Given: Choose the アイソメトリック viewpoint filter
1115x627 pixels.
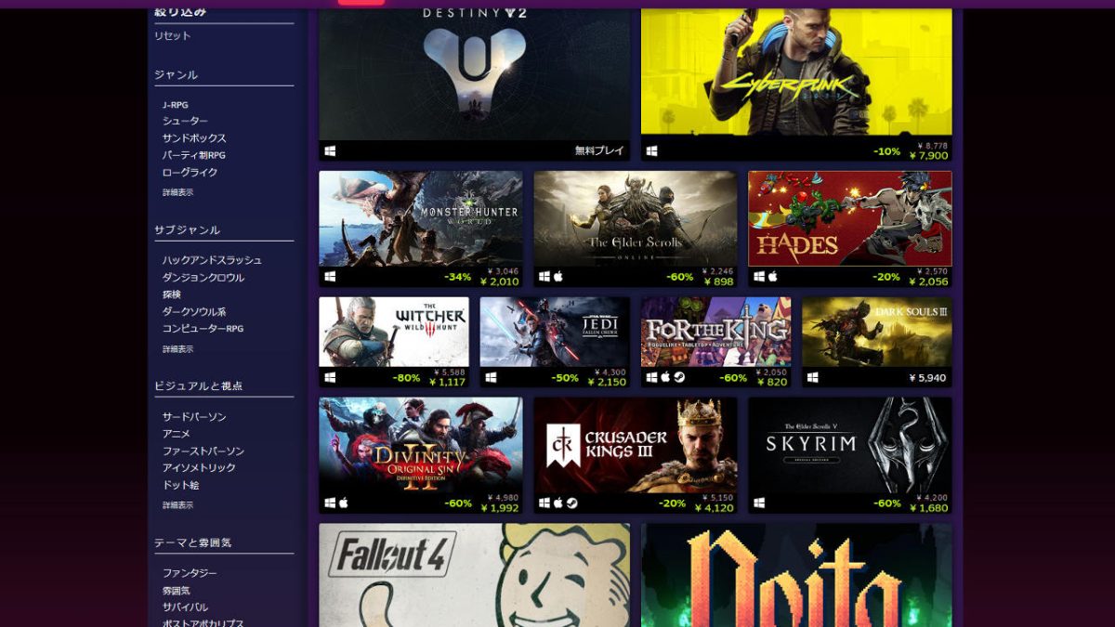Looking at the screenshot, I should pos(199,467).
